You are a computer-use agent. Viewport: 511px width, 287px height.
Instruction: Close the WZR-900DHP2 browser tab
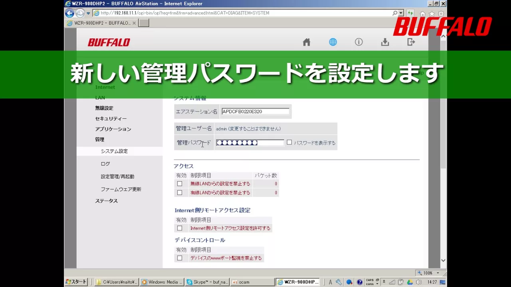[x=134, y=23]
